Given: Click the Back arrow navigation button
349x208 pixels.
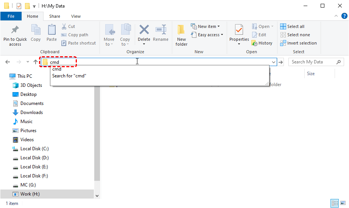Looking at the screenshot, I should (8, 62).
